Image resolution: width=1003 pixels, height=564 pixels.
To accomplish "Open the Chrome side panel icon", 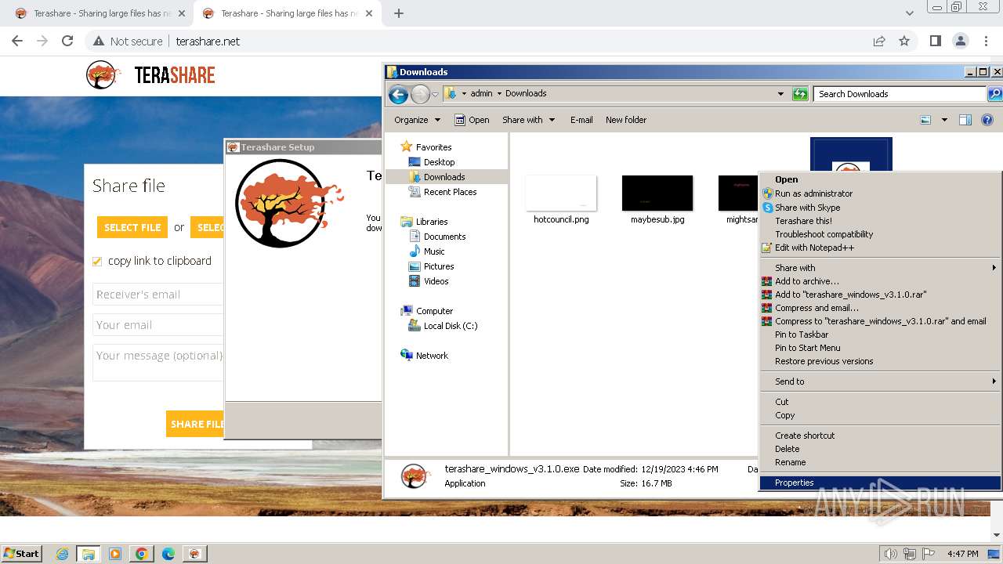I will coord(935,41).
